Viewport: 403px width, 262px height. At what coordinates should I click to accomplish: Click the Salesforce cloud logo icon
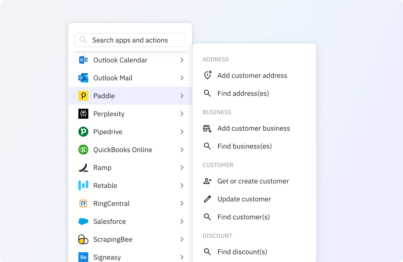pos(83,221)
